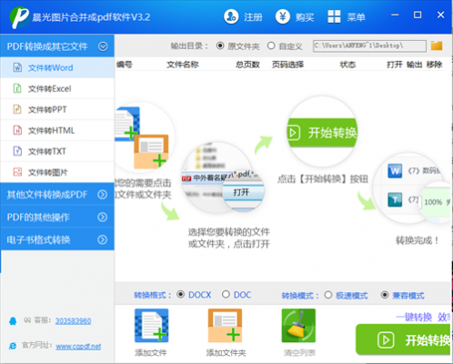Click the 文件转PPT slide icon
Image resolution: width=453 pixels, height=364 pixels.
click(17, 109)
